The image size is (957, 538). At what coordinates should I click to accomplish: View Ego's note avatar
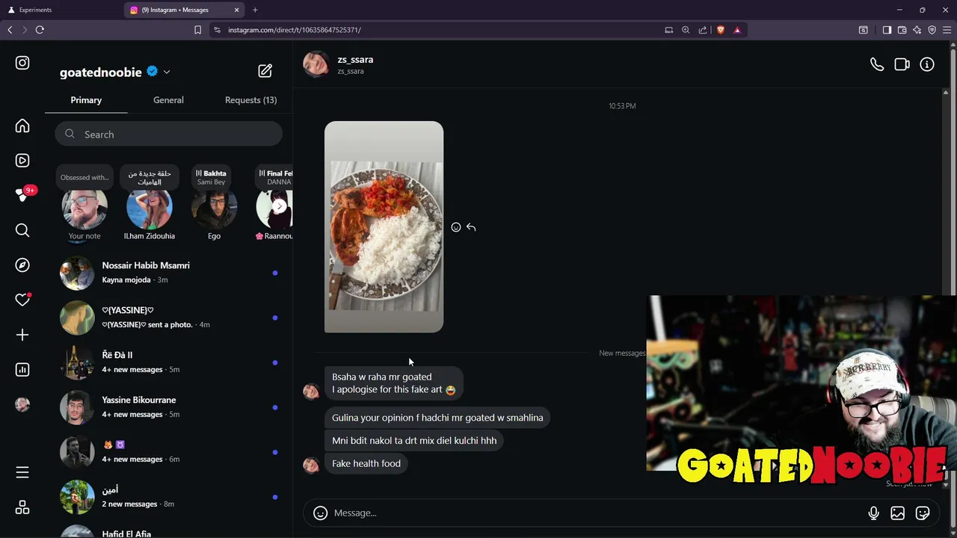[214, 208]
